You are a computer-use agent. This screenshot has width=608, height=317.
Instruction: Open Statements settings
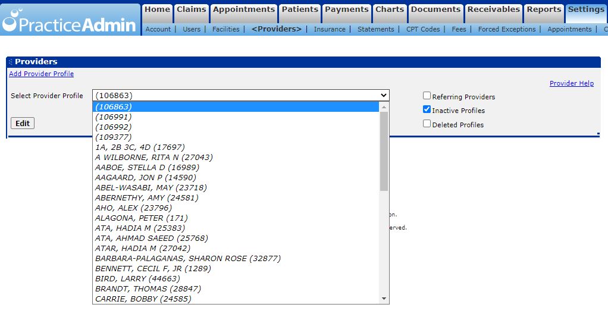coord(375,29)
